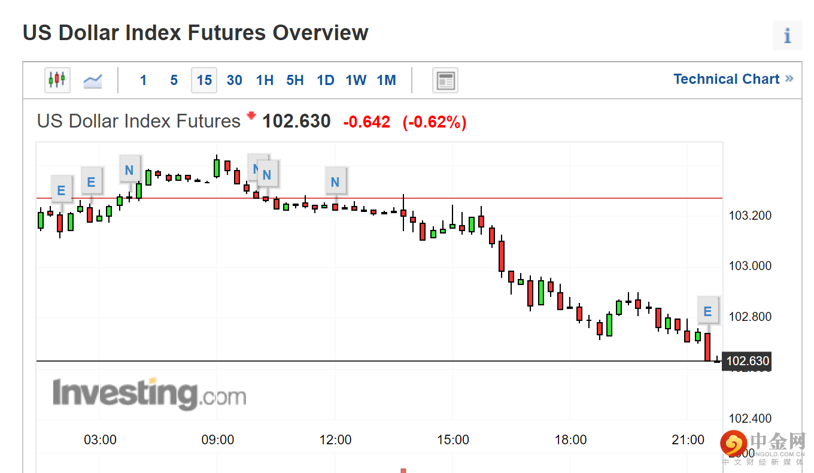Set chart to 1M monthly interval
This screenshot has height=473, width=814.
(x=387, y=80)
